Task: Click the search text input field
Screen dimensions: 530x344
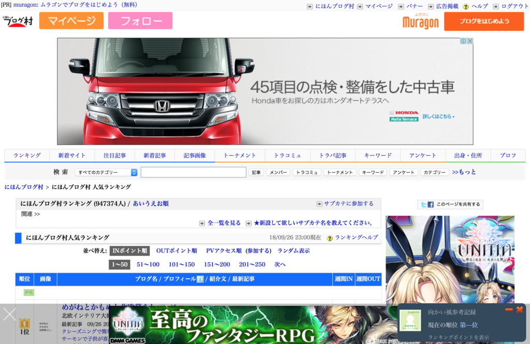Action: (x=194, y=172)
